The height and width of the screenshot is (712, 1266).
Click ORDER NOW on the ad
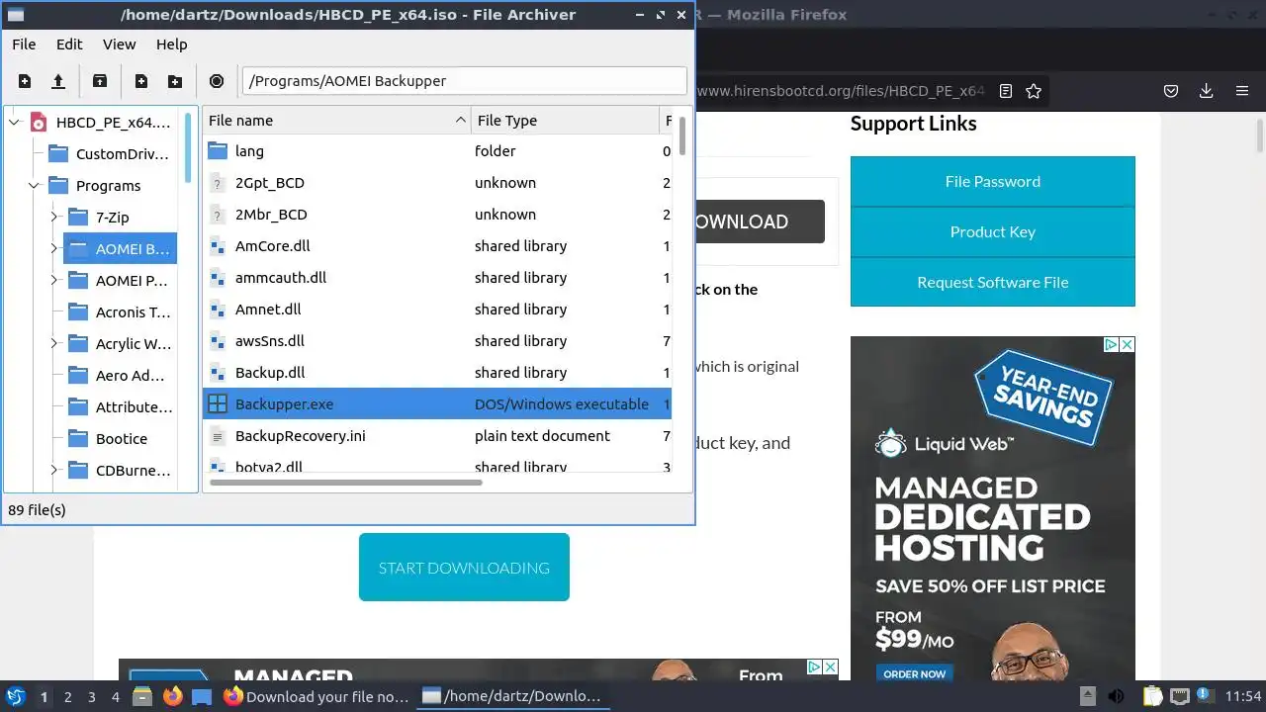914,673
